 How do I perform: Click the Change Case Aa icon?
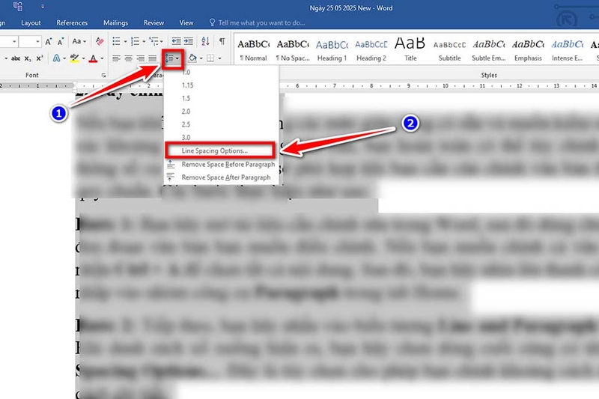point(77,41)
